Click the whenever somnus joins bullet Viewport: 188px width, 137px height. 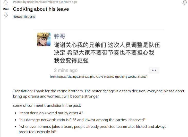pyautogui.click(x=92, y=129)
